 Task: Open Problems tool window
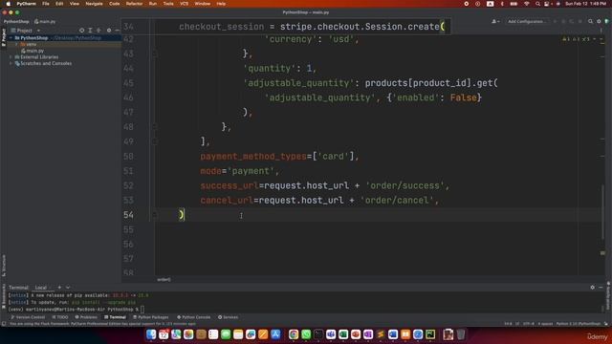(x=86, y=317)
